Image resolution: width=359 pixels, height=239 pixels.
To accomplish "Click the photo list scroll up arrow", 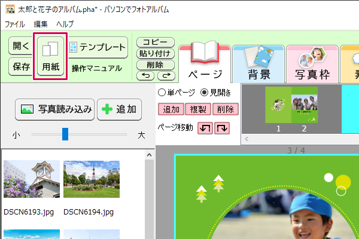I will point(149,155).
